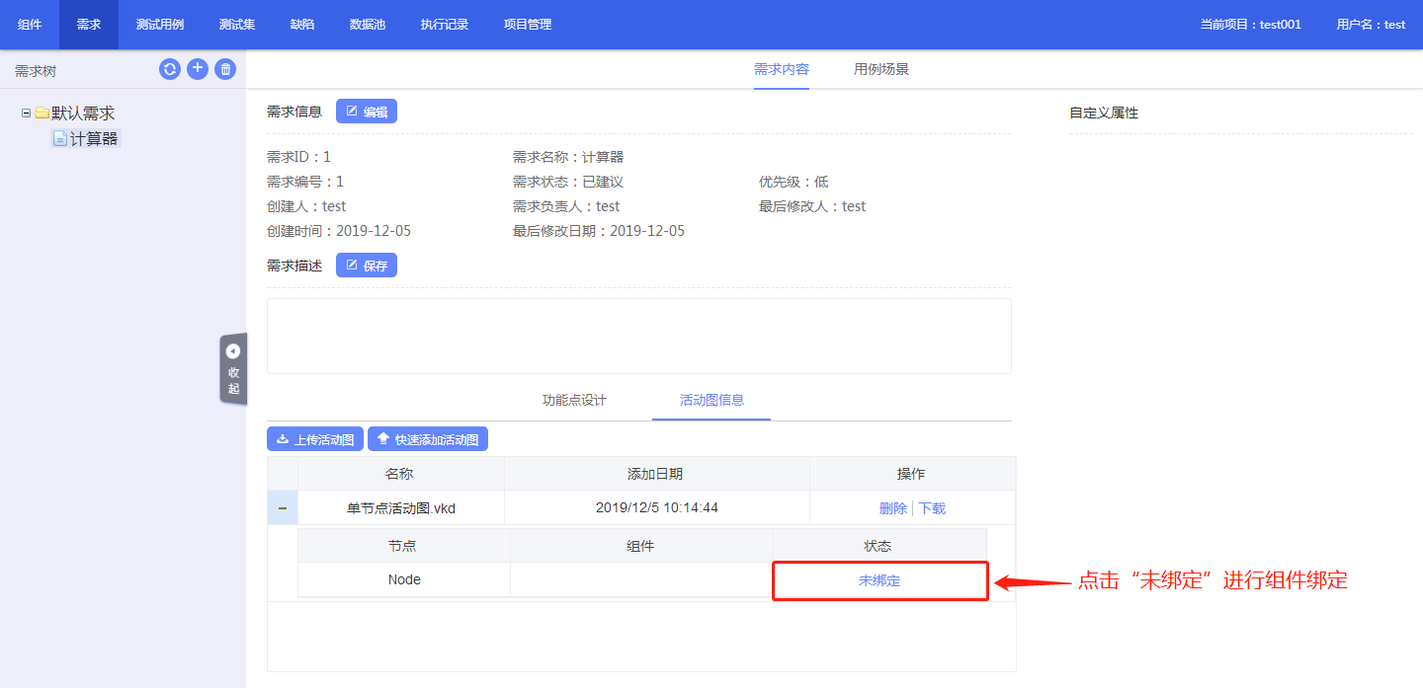This screenshot has height=688, width=1423.
Task: Click the plus icon to add requirement
Action: (x=198, y=69)
